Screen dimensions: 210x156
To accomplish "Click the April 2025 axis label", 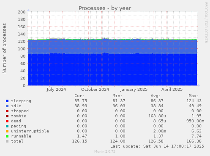I will coord(172,90).
